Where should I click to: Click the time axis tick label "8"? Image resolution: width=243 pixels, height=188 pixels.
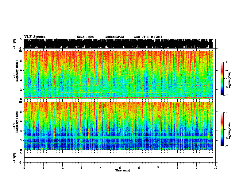[177, 168]
